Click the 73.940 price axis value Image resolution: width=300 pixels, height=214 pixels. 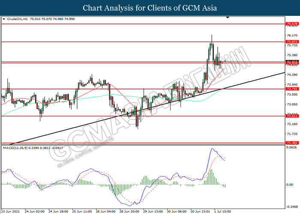pyautogui.click(x=292, y=85)
